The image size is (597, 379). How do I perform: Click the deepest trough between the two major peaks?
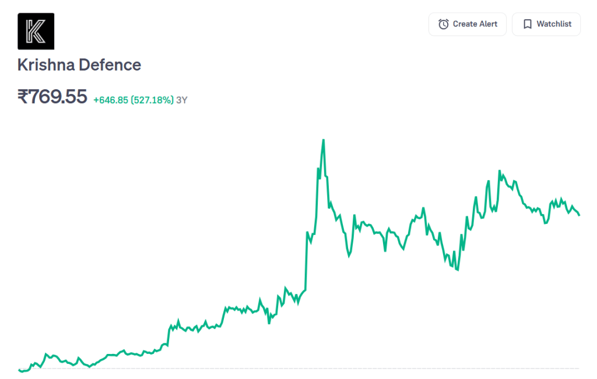[x=458, y=270]
